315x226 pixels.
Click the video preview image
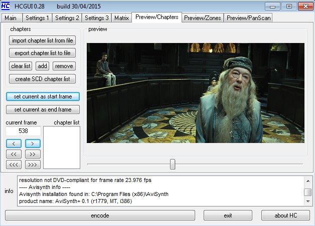(196, 93)
